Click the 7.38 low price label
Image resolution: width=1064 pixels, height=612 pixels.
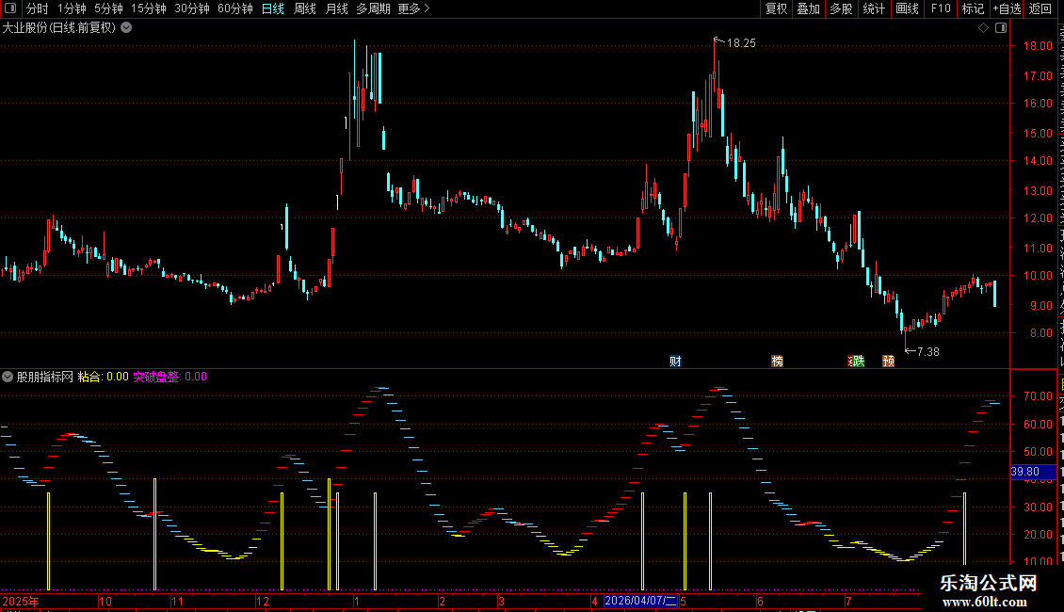(928, 351)
